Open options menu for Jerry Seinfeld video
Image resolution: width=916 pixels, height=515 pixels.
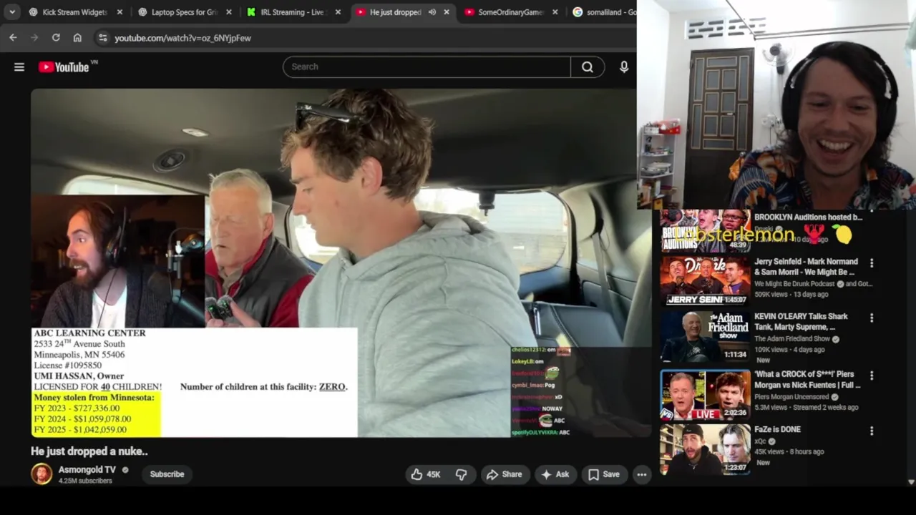pos(872,263)
